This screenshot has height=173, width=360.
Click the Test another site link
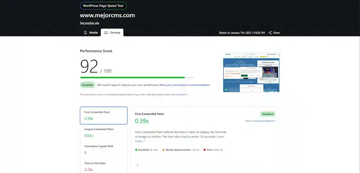89,23
